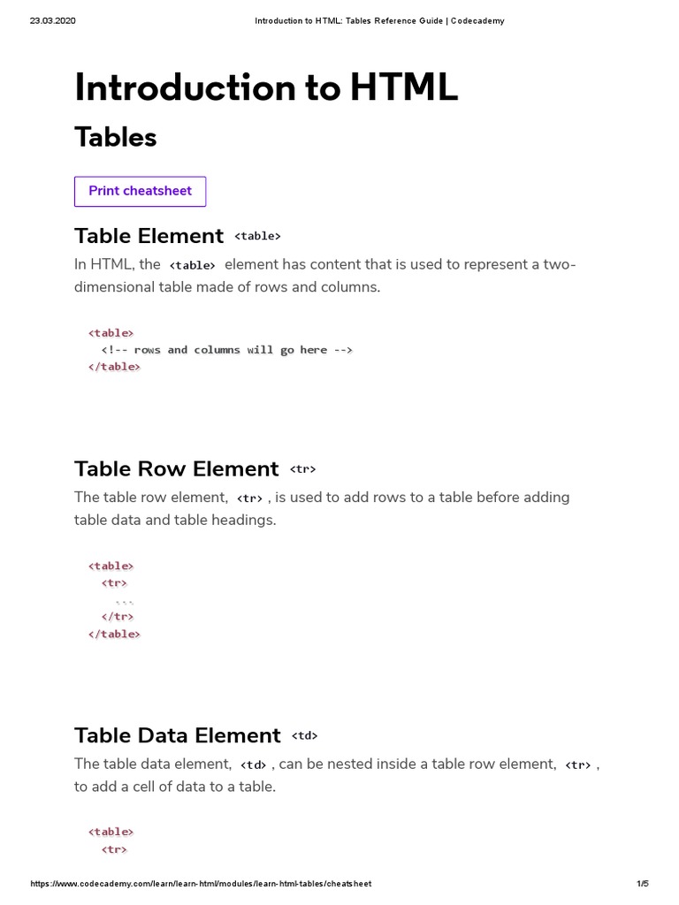
Task: Click the closing </tr> tag in the second code block
Action: click(118, 617)
